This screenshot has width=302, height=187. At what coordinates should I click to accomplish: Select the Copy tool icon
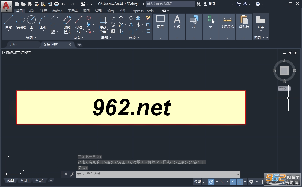(x=121, y=24)
